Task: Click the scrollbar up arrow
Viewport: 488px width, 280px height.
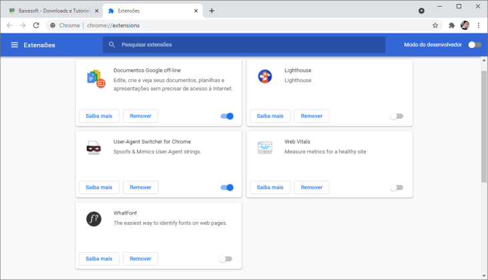Action: 483,60
